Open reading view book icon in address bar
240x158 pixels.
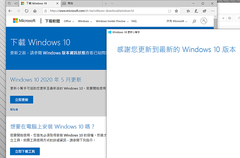coord(170,11)
